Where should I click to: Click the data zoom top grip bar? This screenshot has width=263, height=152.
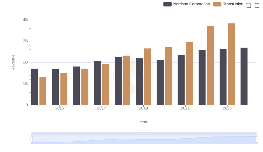click(x=144, y=133)
